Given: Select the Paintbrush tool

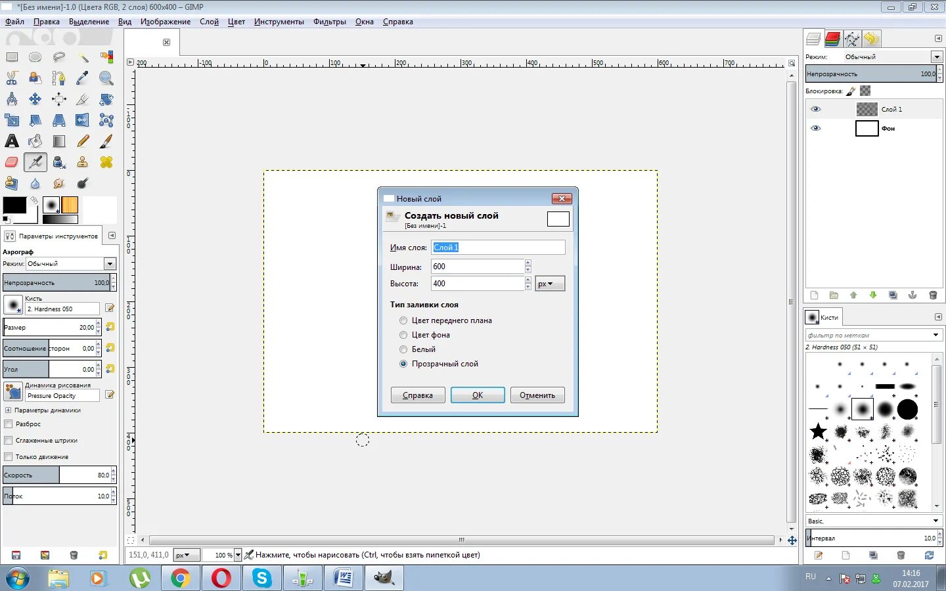Looking at the screenshot, I should (106, 141).
